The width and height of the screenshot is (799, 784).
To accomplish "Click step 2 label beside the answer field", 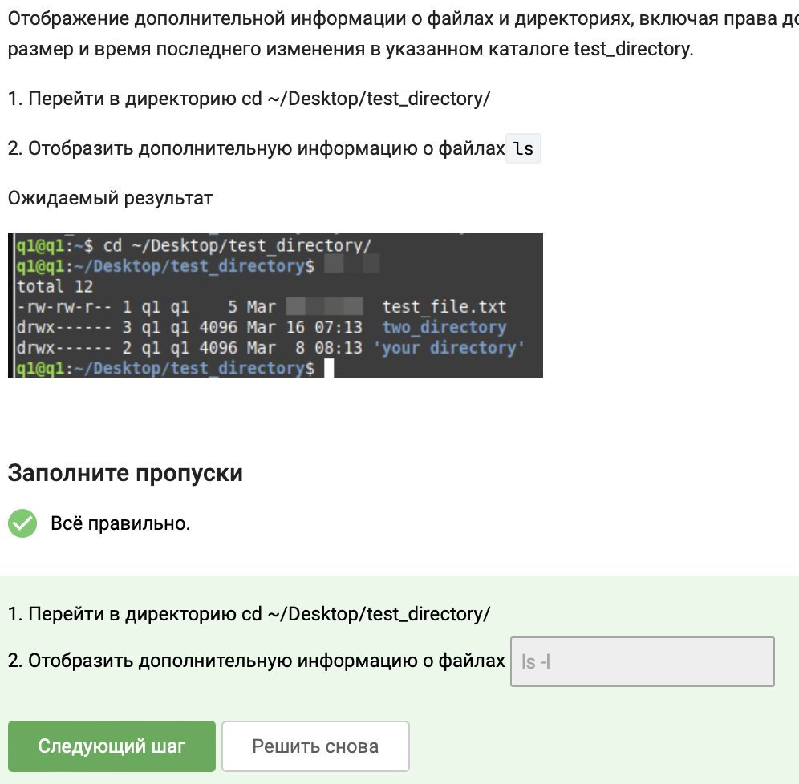I will click(257, 661).
